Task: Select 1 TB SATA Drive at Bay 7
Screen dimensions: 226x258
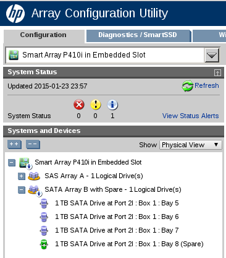Action: coord(117,230)
